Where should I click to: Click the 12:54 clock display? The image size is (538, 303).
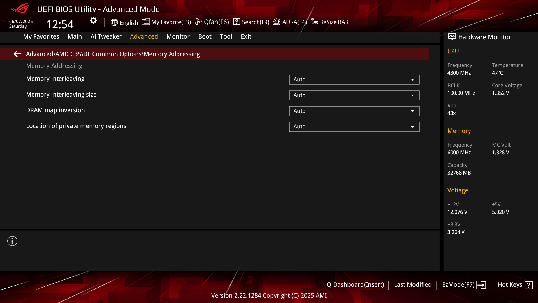click(60, 24)
